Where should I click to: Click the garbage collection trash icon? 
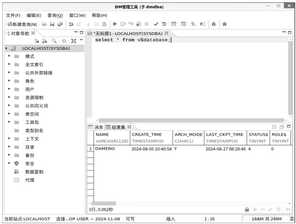292,219
